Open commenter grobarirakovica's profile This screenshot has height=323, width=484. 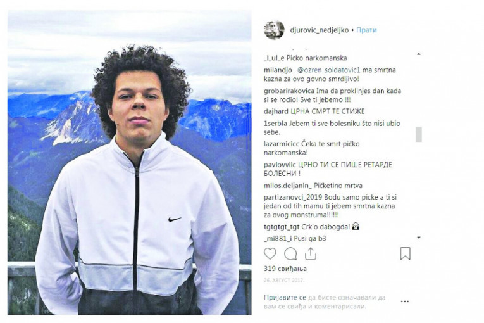pyautogui.click(x=289, y=91)
